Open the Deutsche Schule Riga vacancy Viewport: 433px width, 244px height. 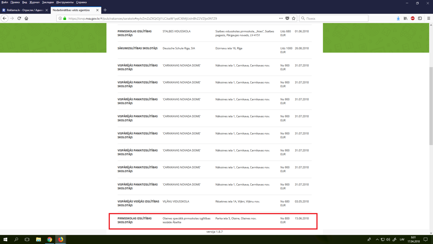179,48
